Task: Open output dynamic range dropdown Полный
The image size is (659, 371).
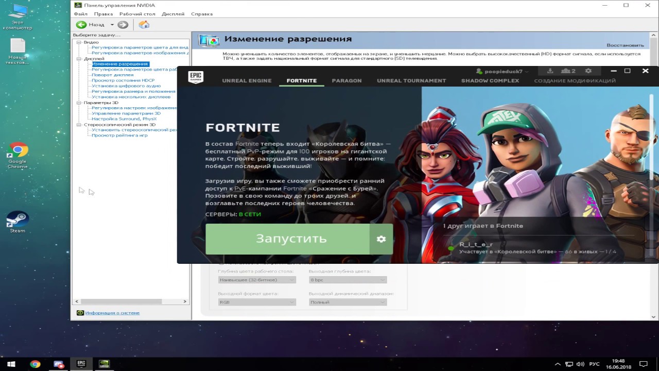Action: point(348,302)
